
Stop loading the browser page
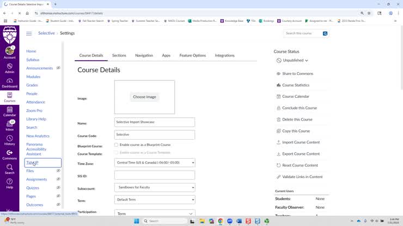20,13
